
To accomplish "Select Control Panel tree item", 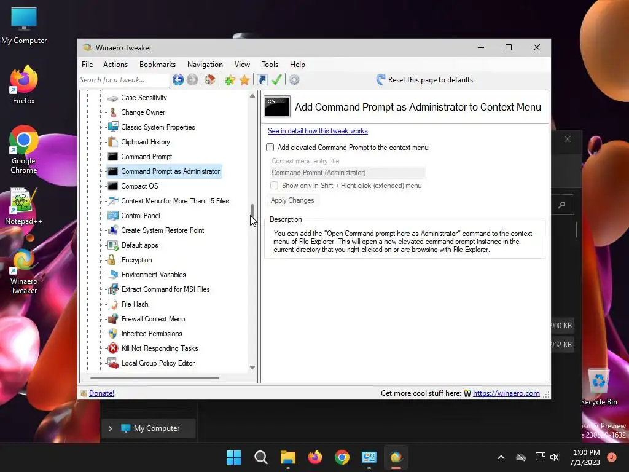I will pyautogui.click(x=141, y=216).
